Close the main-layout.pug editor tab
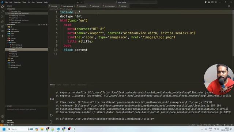Image resolution: width=234 pixels, height=132 pixels. point(74,6)
